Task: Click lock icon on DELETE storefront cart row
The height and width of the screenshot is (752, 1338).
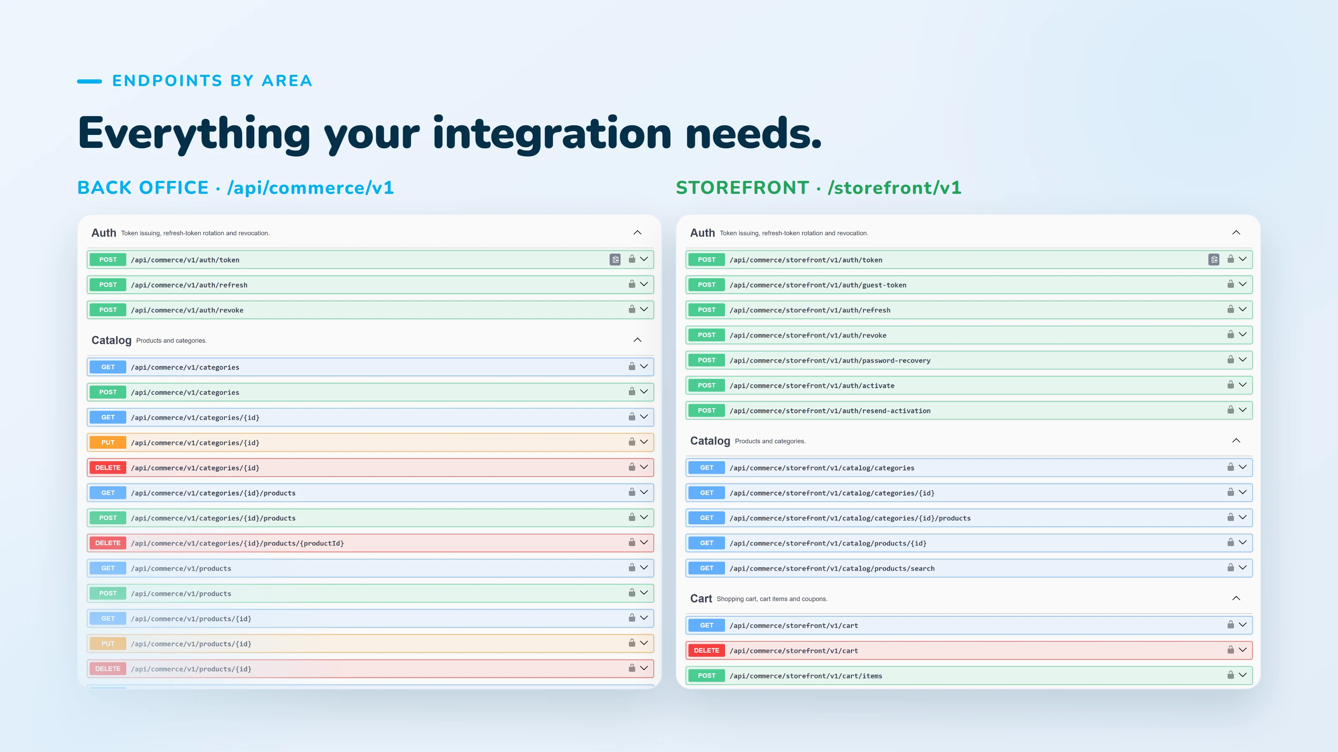Action: click(x=1231, y=650)
